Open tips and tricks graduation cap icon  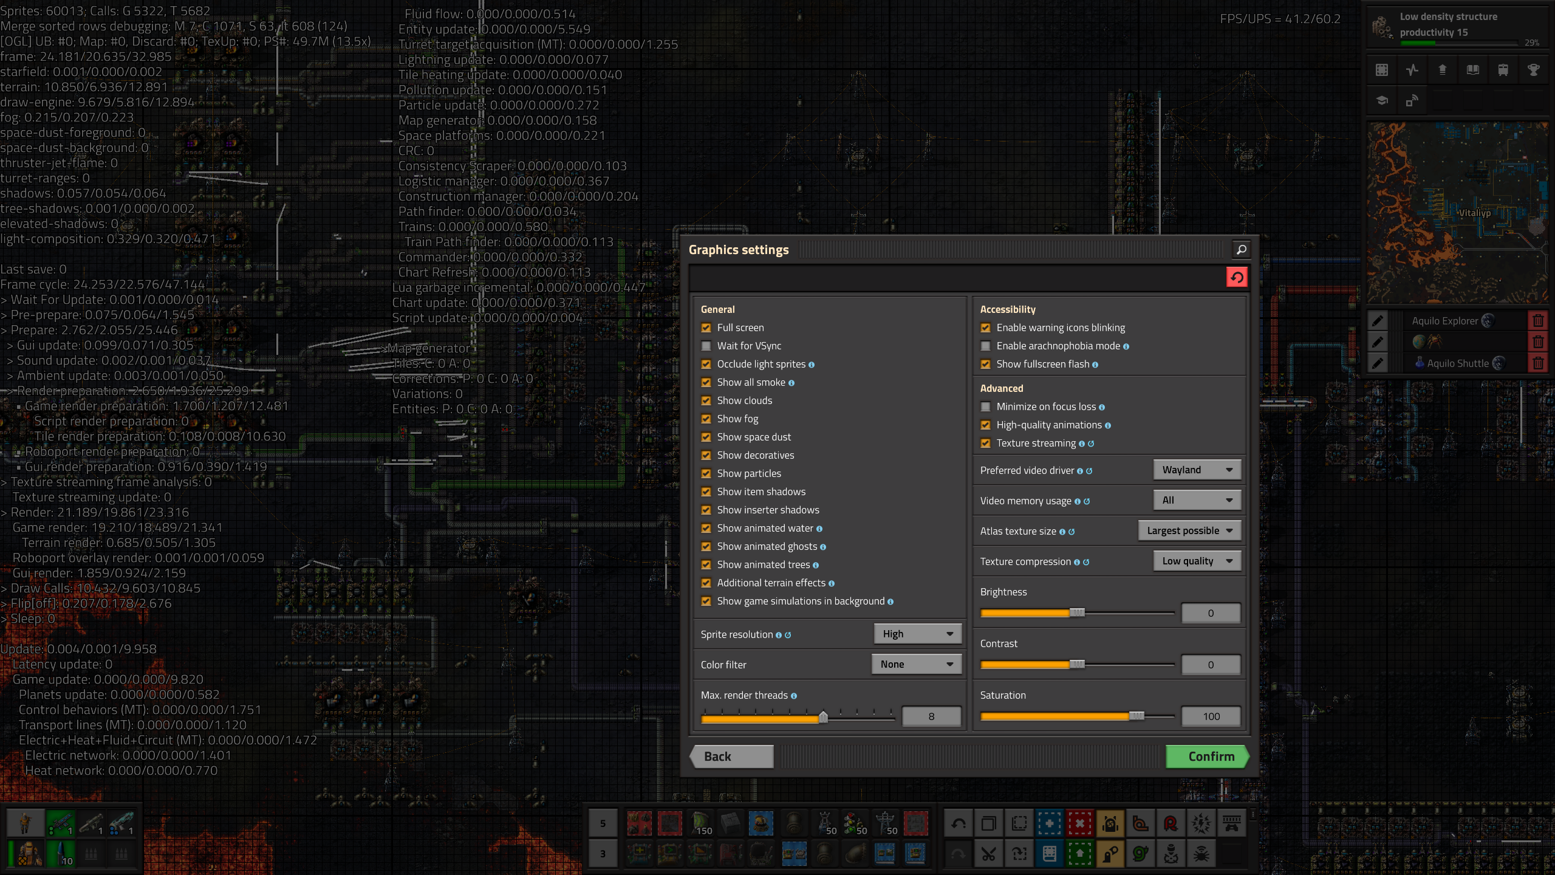(x=1381, y=100)
